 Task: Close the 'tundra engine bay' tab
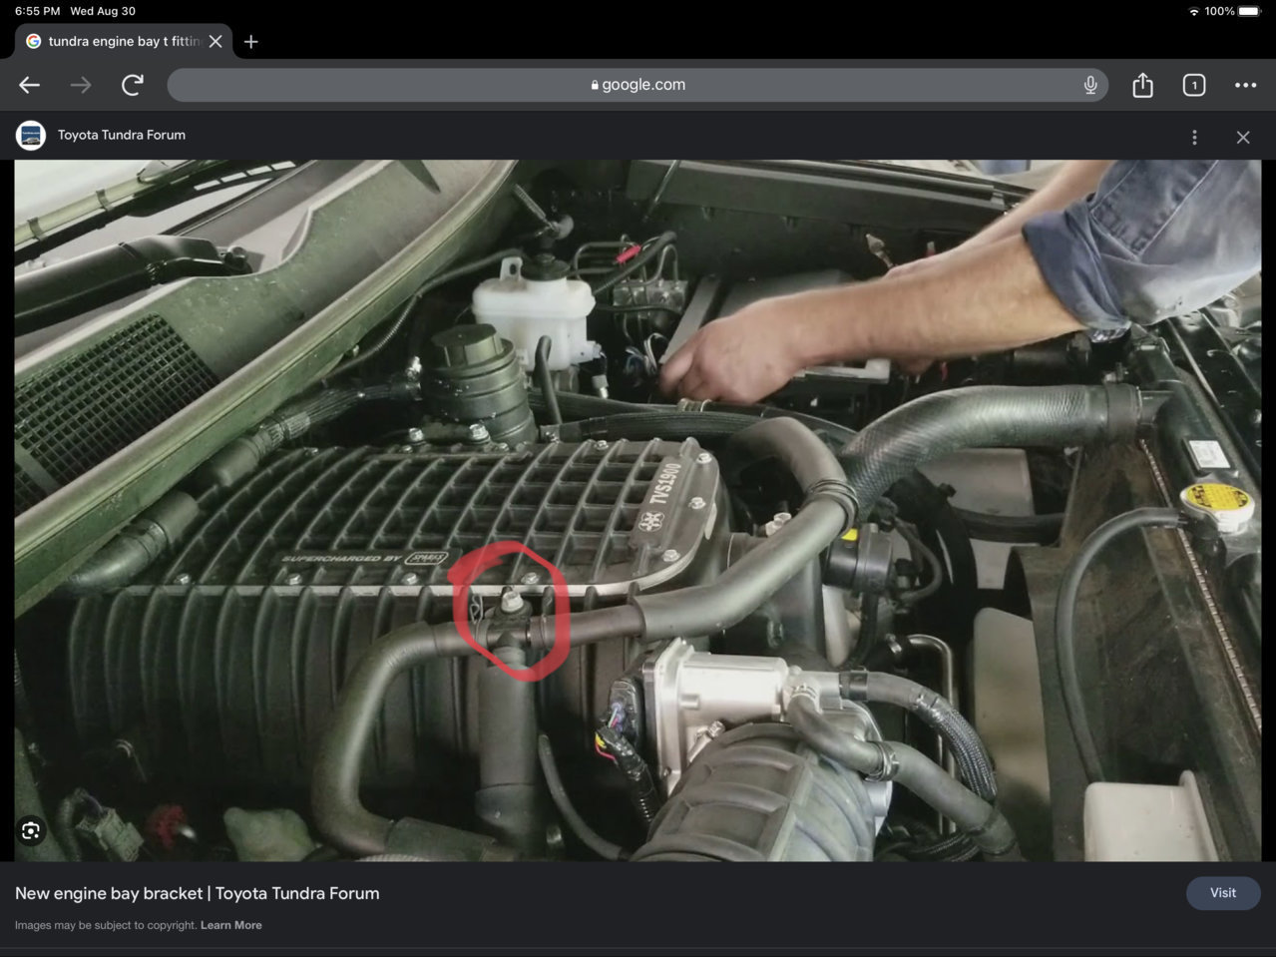[x=215, y=41]
